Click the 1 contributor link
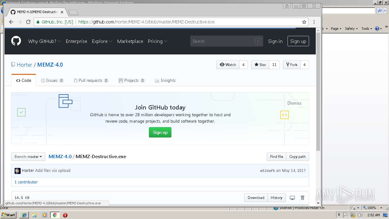Image resolution: width=389 pixels, height=219 pixels. (26, 182)
